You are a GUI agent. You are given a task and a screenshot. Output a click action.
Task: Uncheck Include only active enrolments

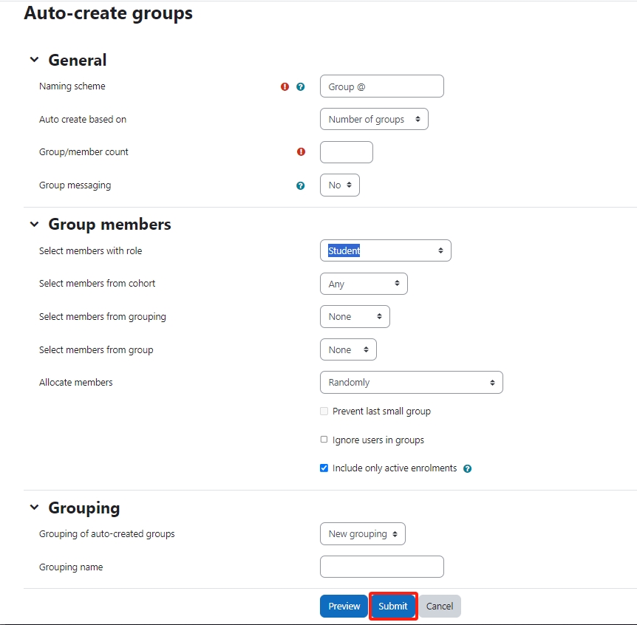pyautogui.click(x=324, y=468)
